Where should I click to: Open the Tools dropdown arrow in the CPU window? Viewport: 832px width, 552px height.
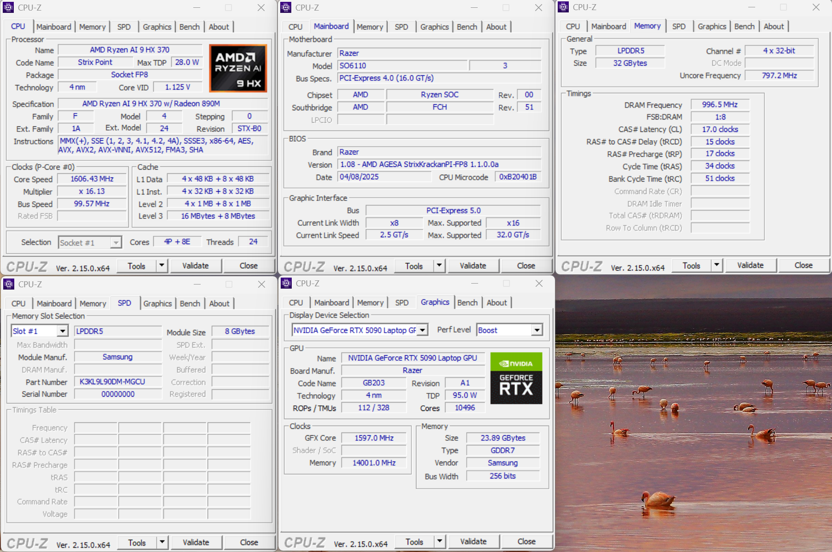click(162, 266)
